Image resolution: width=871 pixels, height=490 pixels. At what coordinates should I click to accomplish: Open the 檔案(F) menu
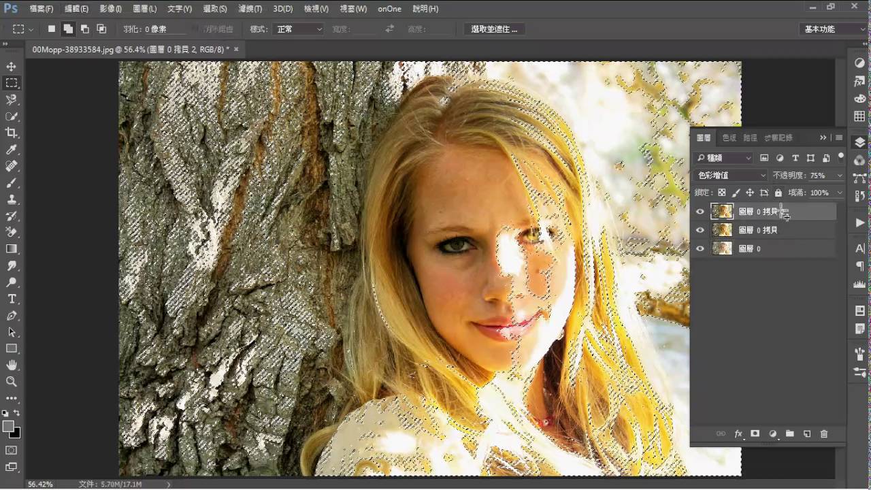tap(42, 9)
